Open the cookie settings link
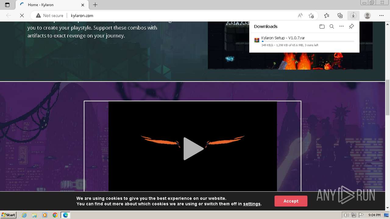The height and width of the screenshot is (219, 390). (x=252, y=204)
